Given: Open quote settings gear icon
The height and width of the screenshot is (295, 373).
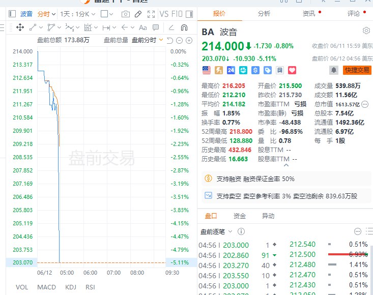Looking at the screenshot, I should (x=366, y=31).
